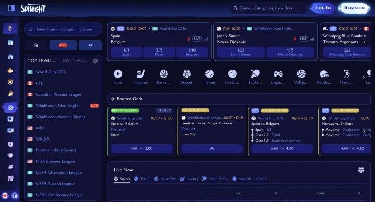Image resolution: width=375 pixels, height=202 pixels.
Task: Open the sportsbook home icon tab
Action: point(35,45)
